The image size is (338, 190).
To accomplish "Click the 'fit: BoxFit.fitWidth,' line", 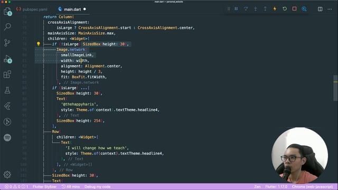I will coord(83,77).
